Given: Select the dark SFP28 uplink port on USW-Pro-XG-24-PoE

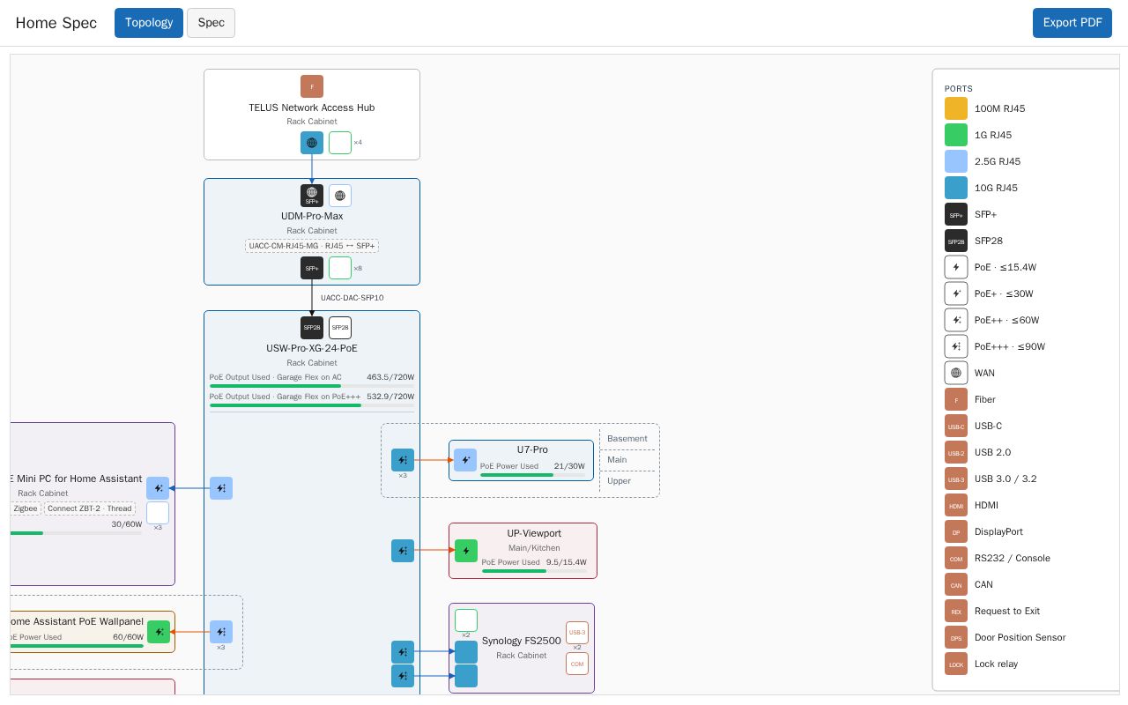Looking at the screenshot, I should pyautogui.click(x=312, y=328).
